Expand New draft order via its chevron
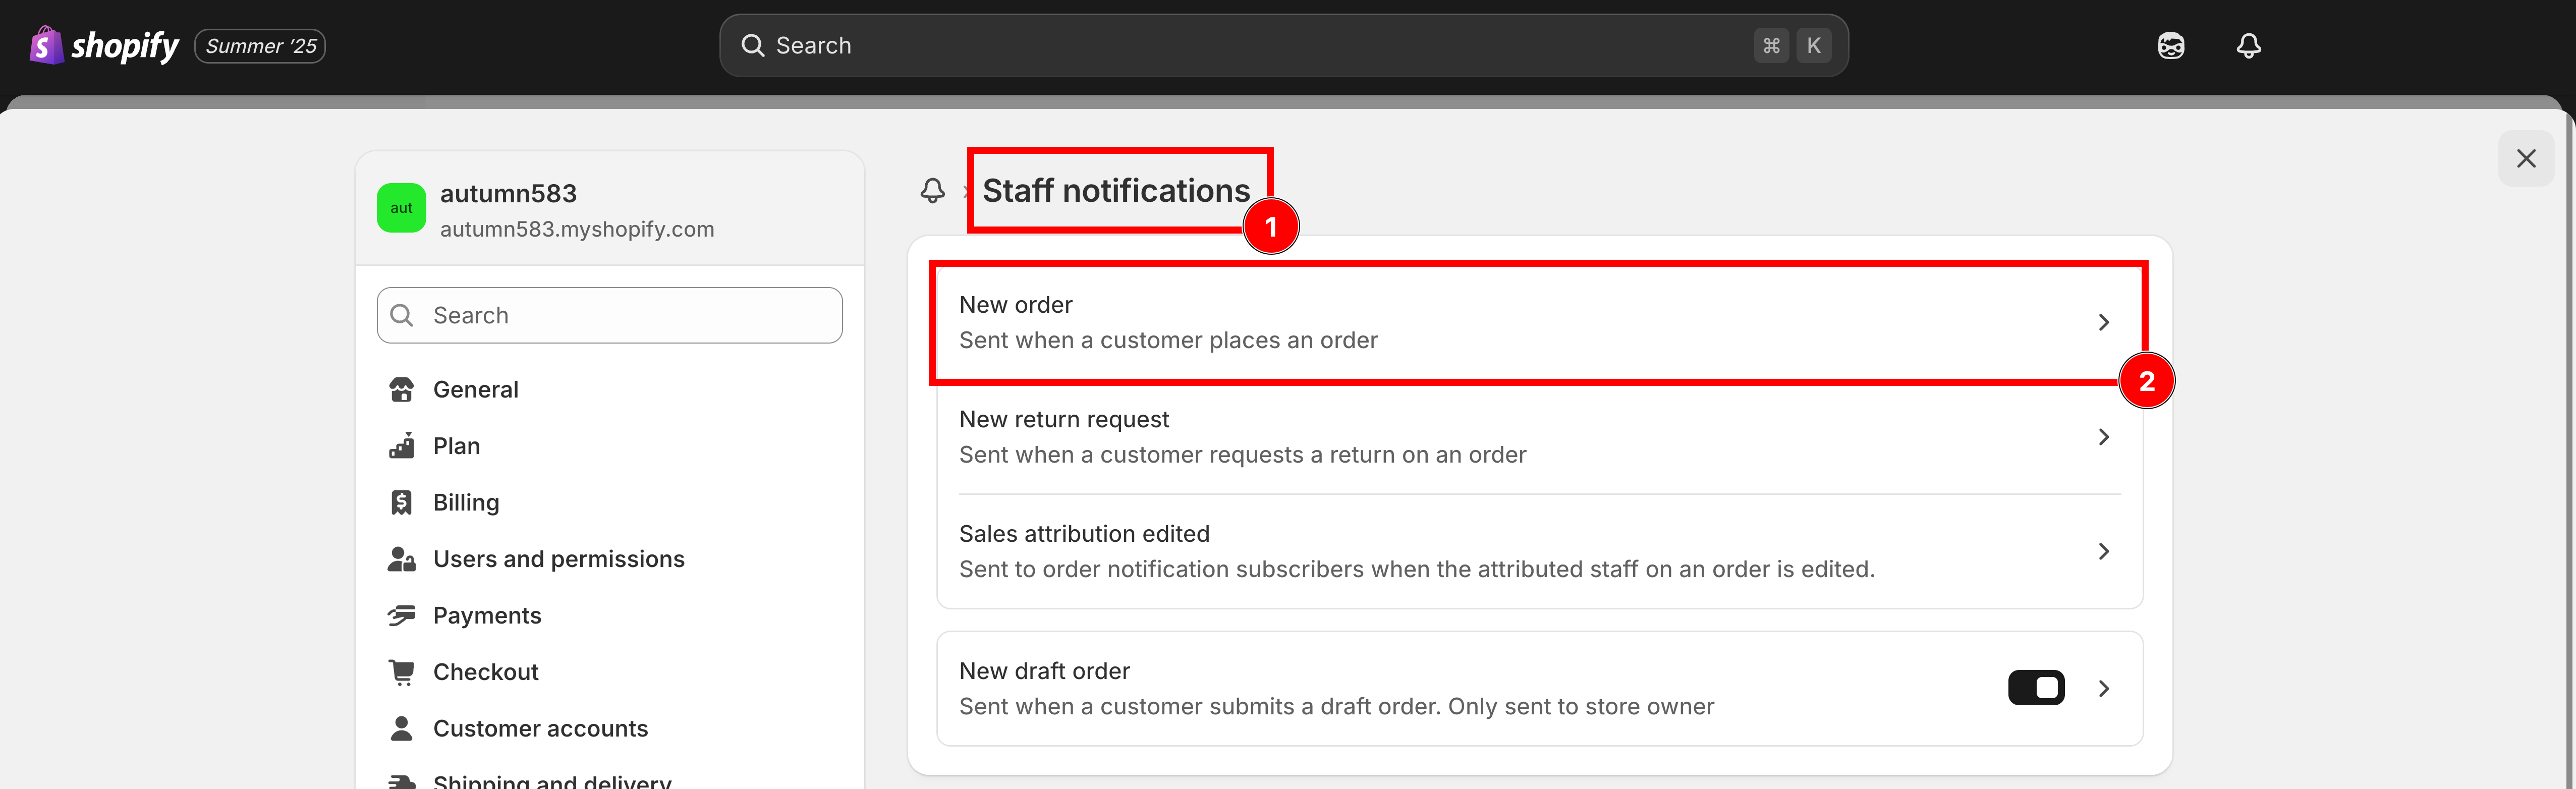The width and height of the screenshot is (2576, 789). tap(2104, 688)
